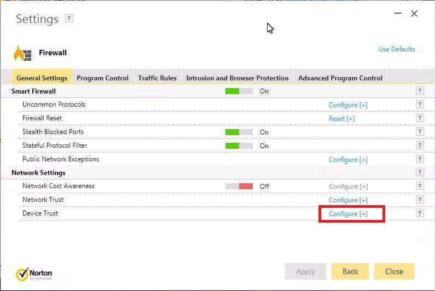435x291 pixels.
Task: Open help for Network Cost Awareness
Action: click(x=420, y=186)
